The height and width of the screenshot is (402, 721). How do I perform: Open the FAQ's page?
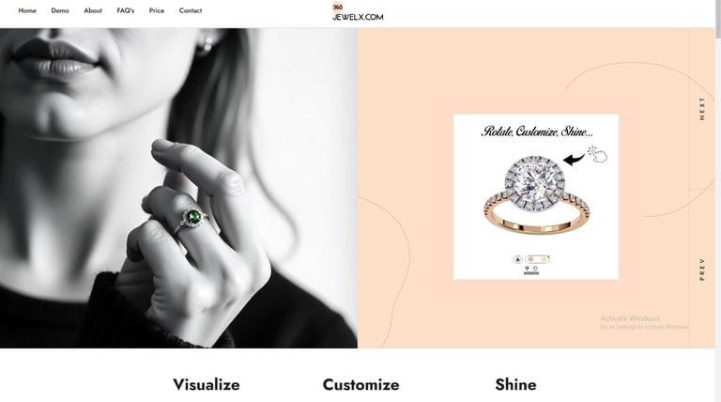126,10
